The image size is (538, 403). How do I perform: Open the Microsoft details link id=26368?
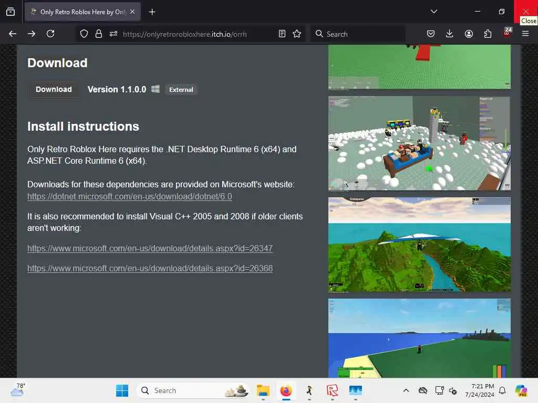click(150, 268)
